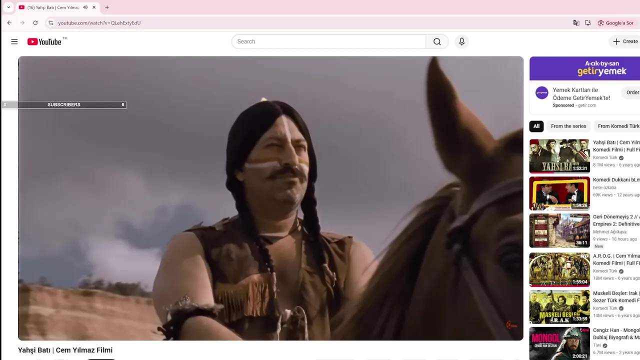Image resolution: width=640 pixels, height=360 pixels.
Task: Open getir.com sponsored link
Action: pos(586,105)
